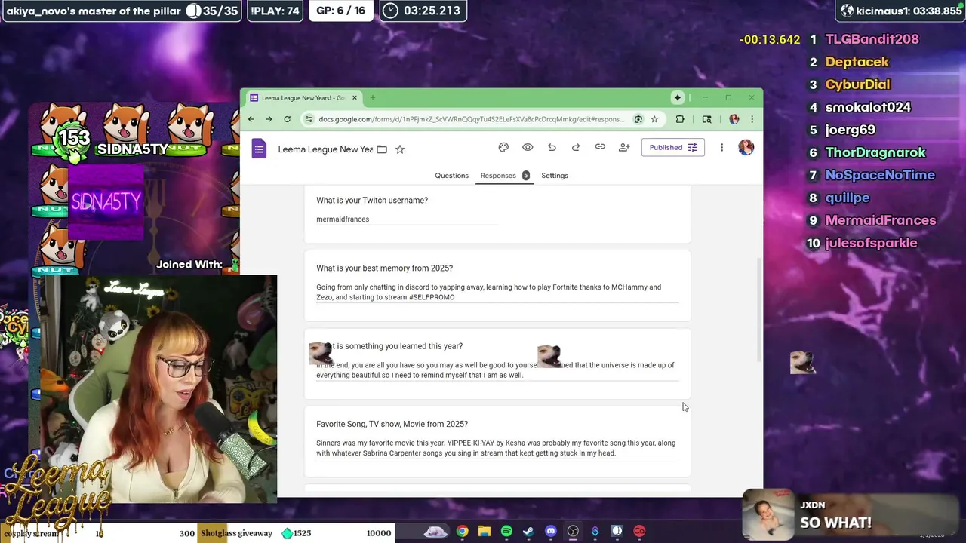Screen dimensions: 966x543
Task: Click leaderboard name Deptacek
Action: [x=857, y=62]
